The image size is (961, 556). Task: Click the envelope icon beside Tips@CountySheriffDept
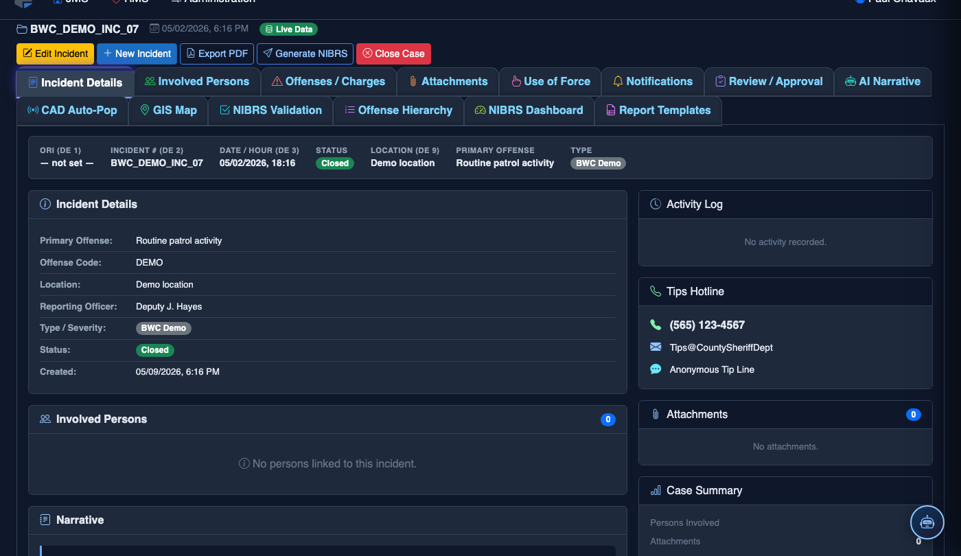[x=656, y=347]
